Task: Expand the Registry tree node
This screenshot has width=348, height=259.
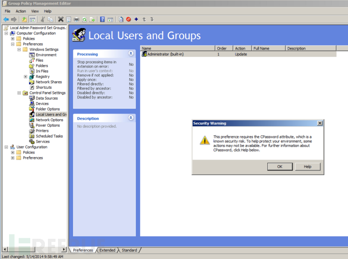Action: tap(26, 77)
